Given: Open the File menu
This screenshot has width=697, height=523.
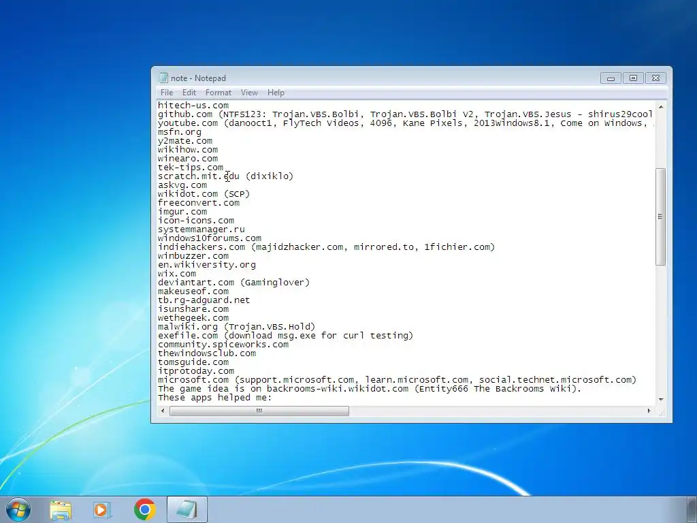Looking at the screenshot, I should click(x=167, y=93).
